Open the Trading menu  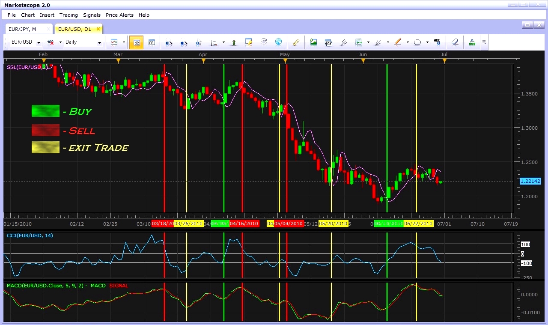68,15
